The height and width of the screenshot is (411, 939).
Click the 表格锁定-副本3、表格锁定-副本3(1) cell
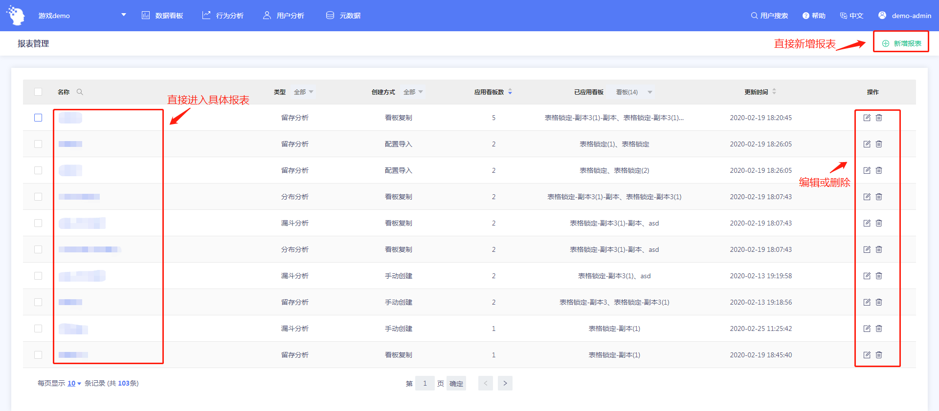pyautogui.click(x=614, y=302)
